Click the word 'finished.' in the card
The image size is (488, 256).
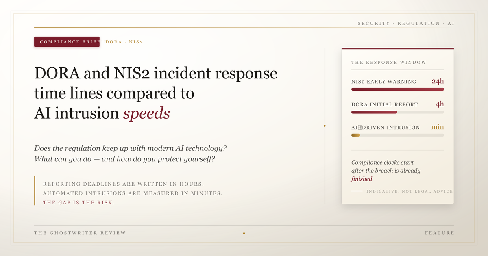click(x=362, y=179)
